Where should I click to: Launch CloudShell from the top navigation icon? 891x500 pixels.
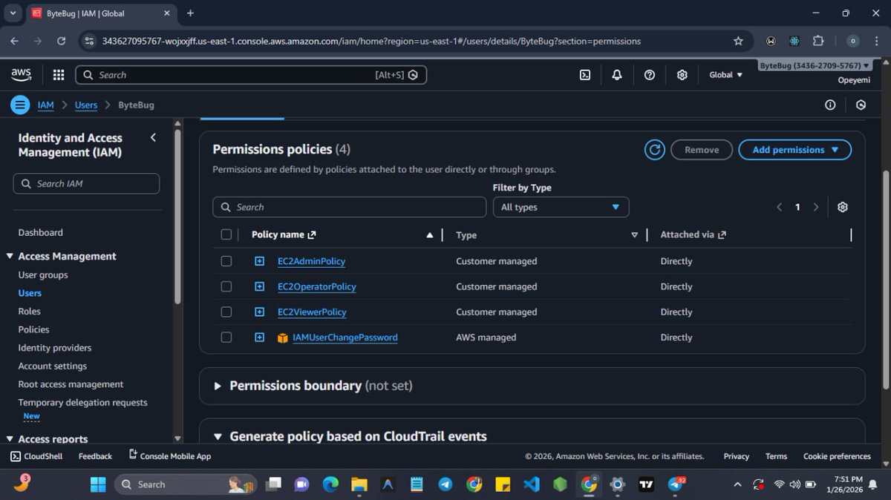[585, 75]
